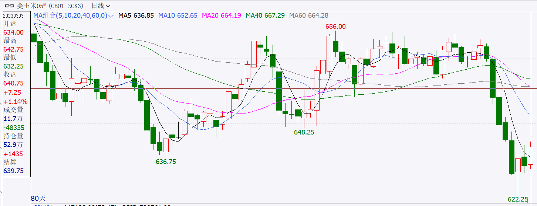Click the 80天 range label
Viewport: 537px width, 206px height.
38,198
